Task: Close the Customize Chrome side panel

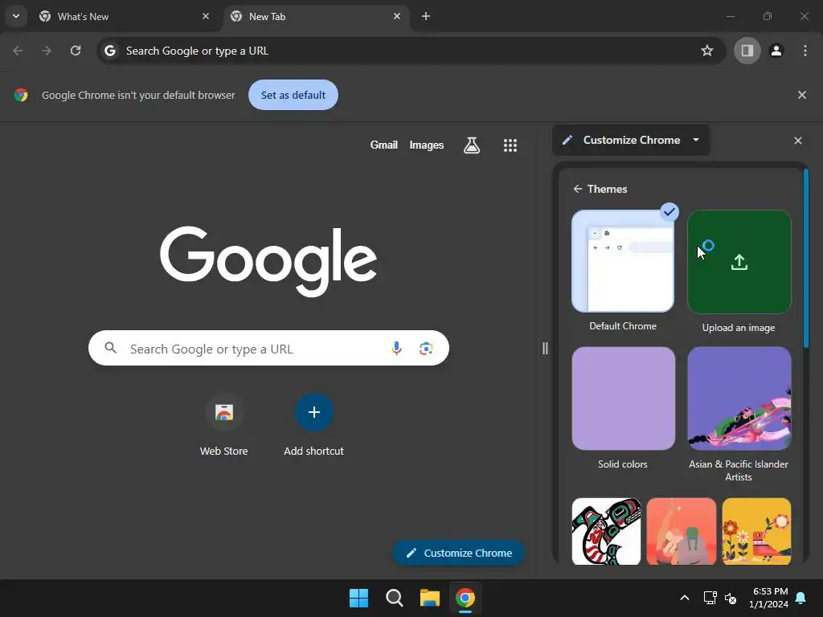Action: (x=798, y=141)
